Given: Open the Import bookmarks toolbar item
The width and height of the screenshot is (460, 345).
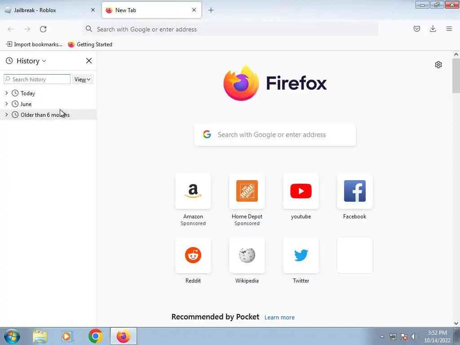Looking at the screenshot, I should coord(34,44).
